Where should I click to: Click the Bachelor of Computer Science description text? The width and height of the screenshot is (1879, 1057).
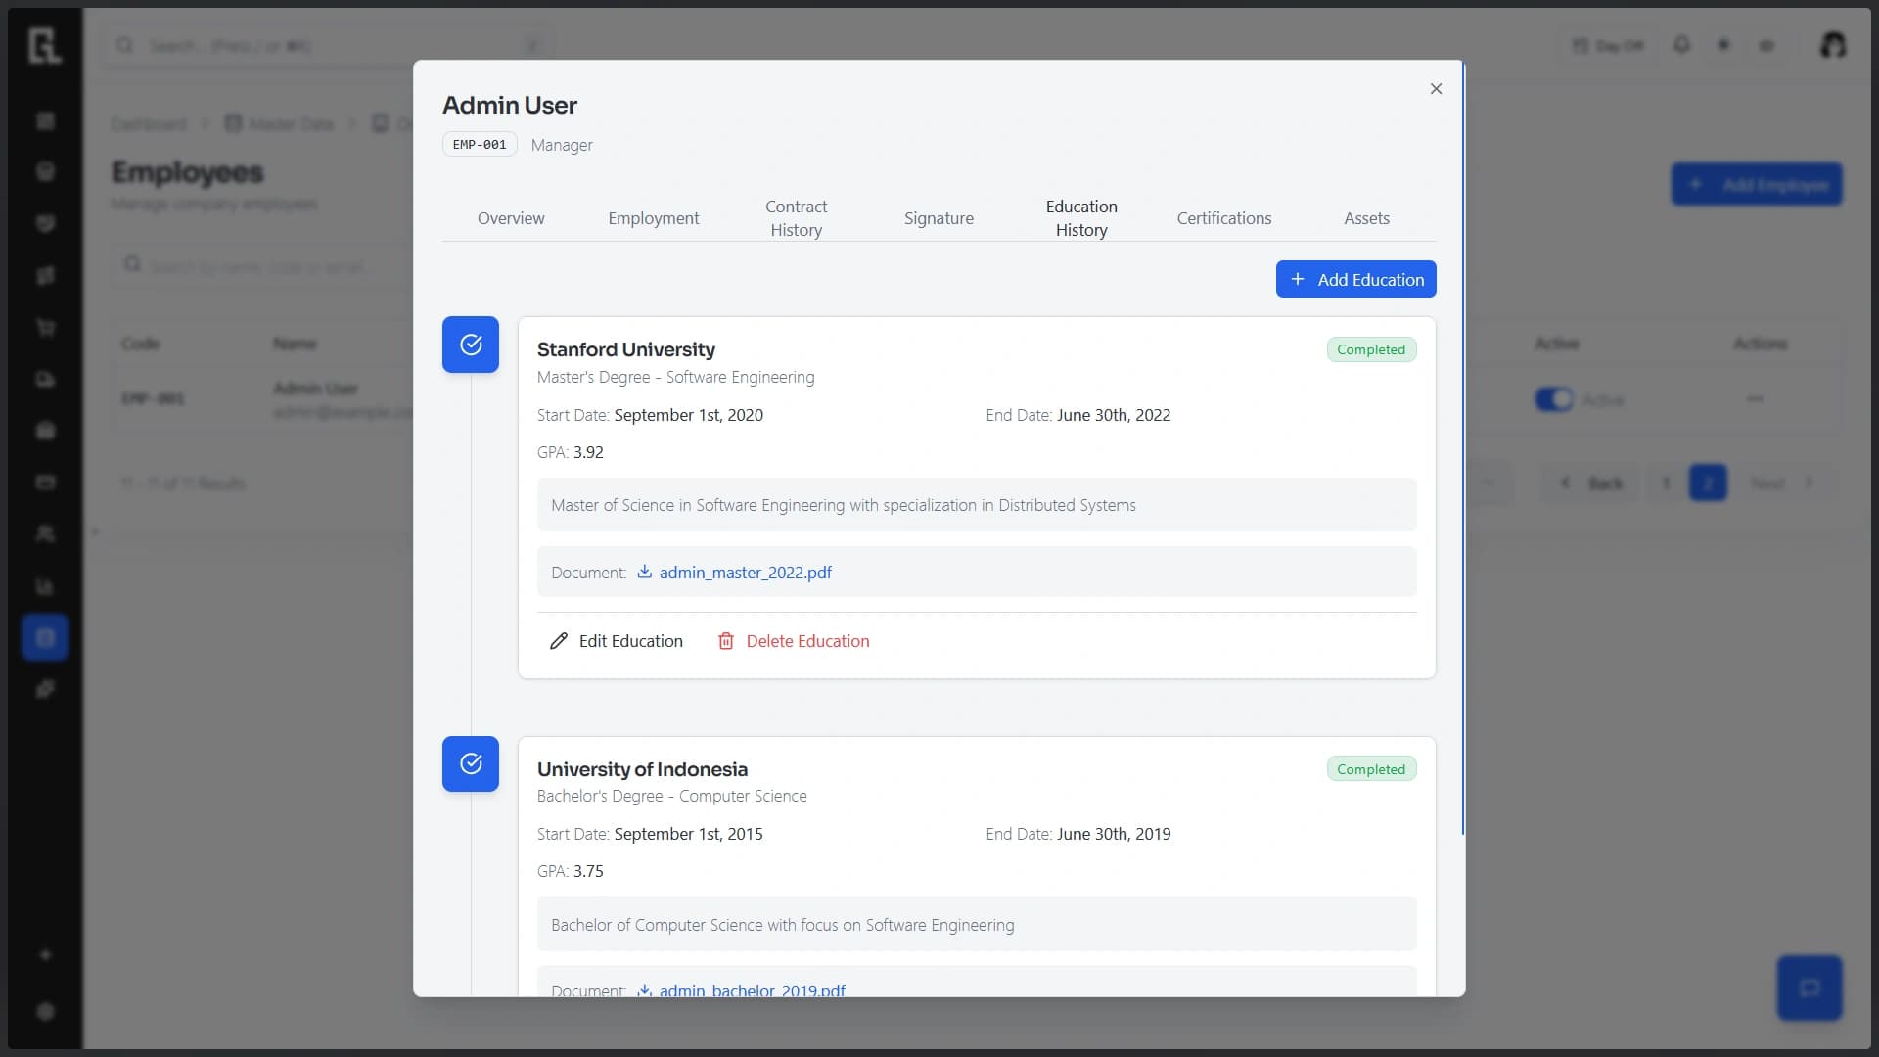click(783, 925)
